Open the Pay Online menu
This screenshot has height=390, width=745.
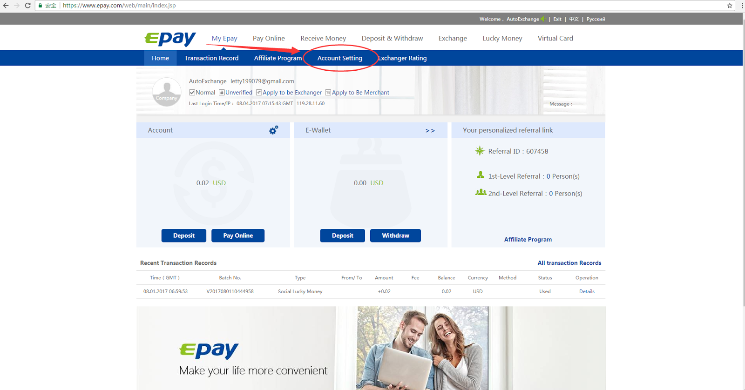click(x=269, y=38)
